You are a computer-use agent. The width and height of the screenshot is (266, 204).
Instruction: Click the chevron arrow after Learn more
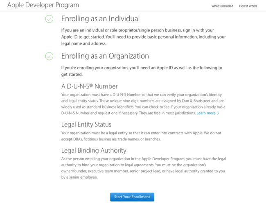click(218, 113)
